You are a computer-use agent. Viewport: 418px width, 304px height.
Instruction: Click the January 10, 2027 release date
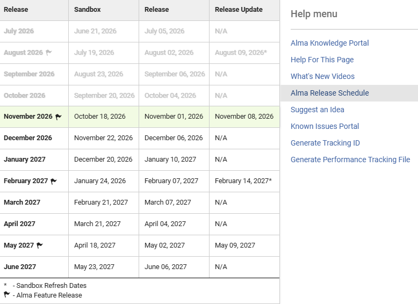[x=170, y=160]
